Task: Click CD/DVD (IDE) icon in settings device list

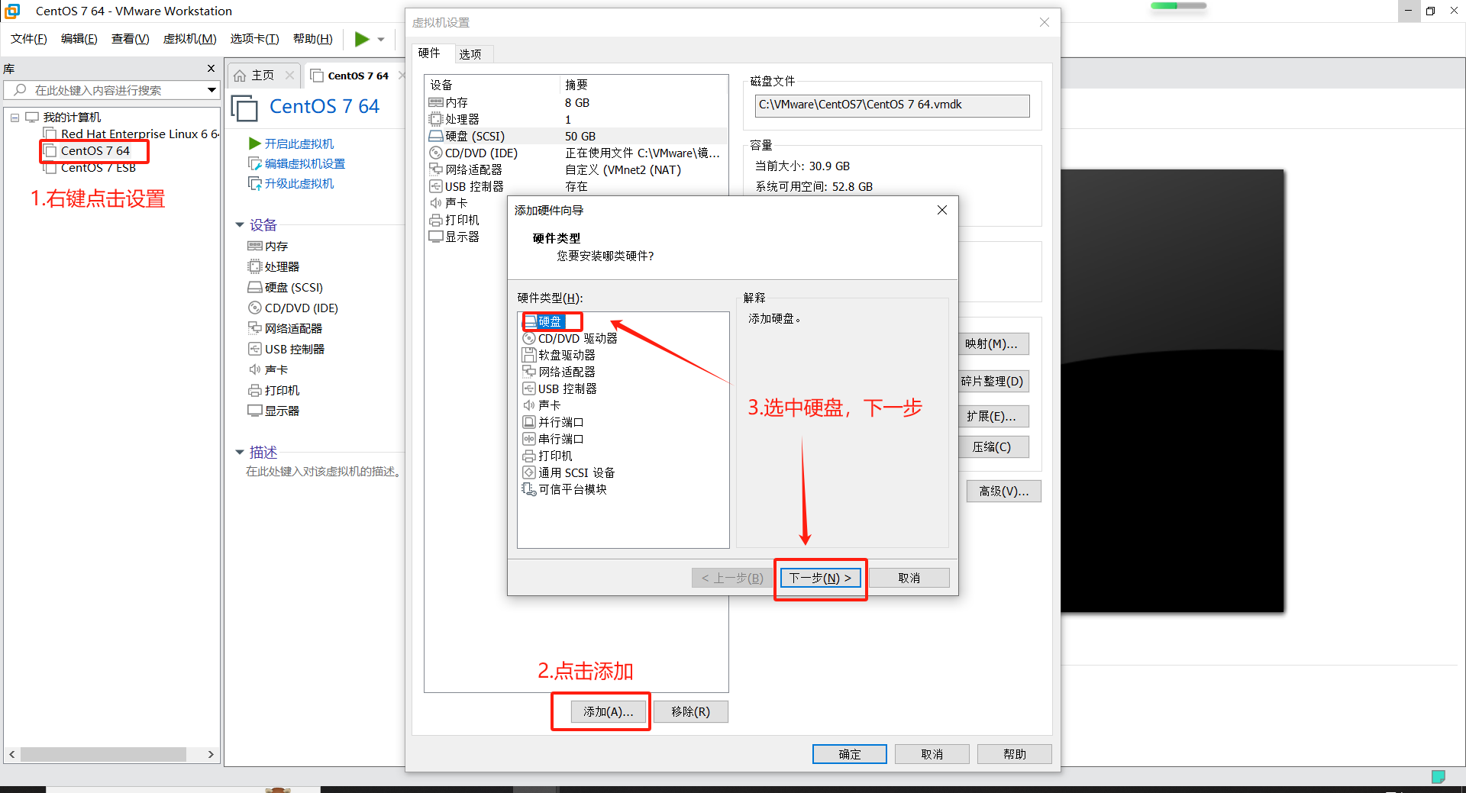Action: coord(436,153)
